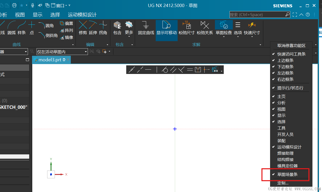Click 定制... at the menu bottom

click(283, 183)
